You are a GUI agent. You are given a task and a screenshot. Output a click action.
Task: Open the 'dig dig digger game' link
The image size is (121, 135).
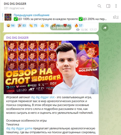(19, 128)
